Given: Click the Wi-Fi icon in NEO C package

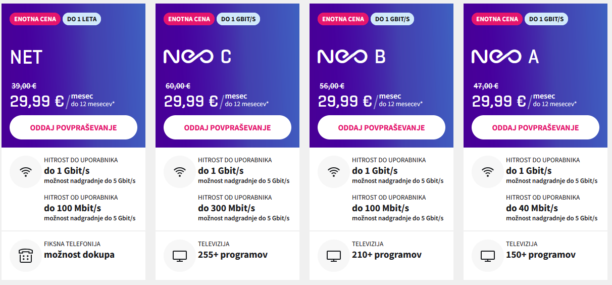Looking at the screenshot, I should (x=180, y=172).
